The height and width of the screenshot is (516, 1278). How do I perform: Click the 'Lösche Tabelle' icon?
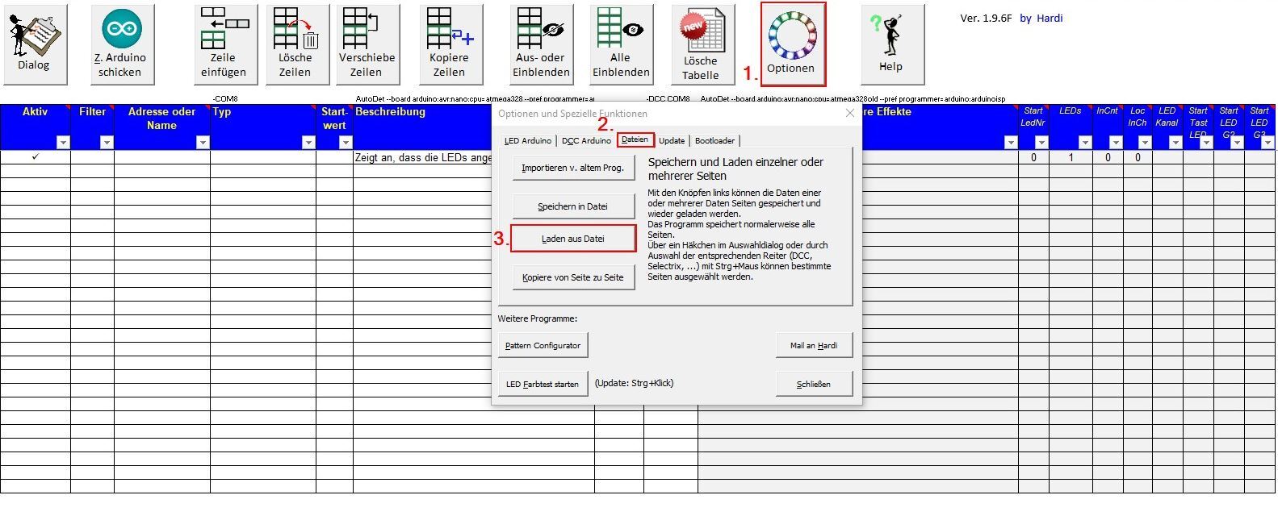(701, 46)
